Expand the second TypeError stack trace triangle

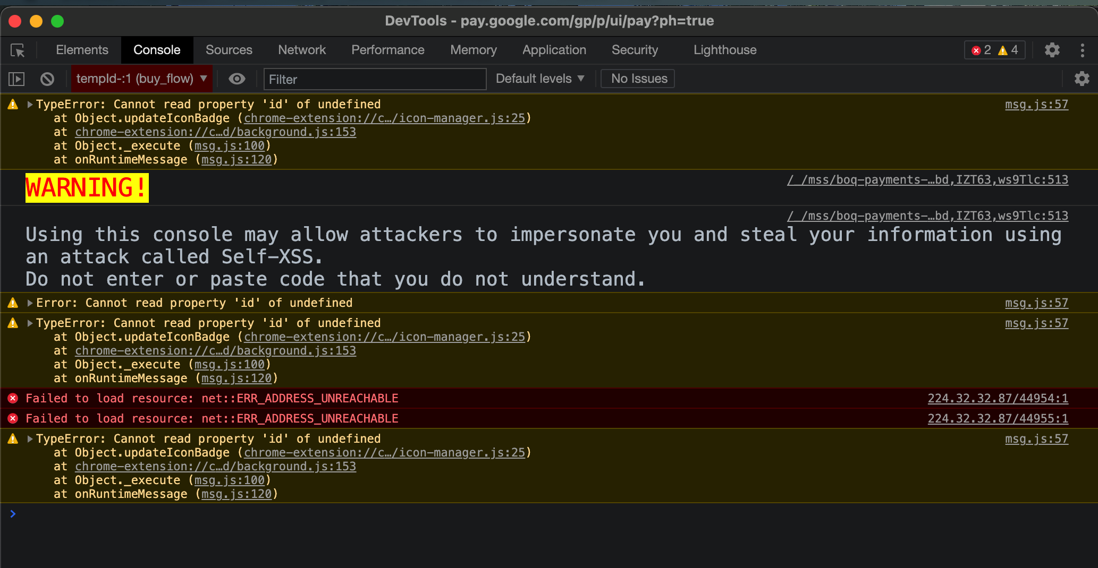click(x=30, y=323)
